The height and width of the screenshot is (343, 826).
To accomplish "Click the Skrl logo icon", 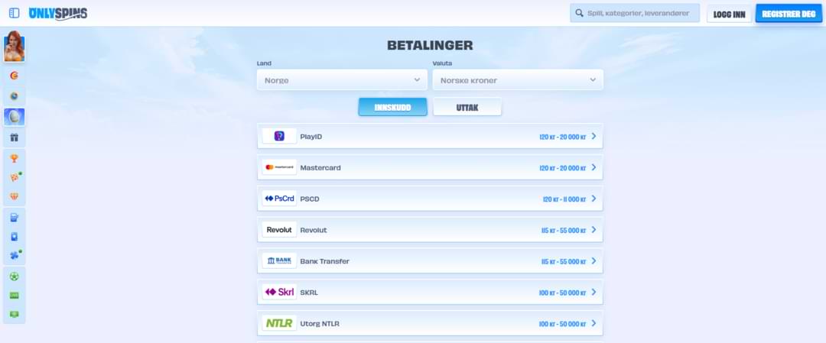I will click(279, 292).
